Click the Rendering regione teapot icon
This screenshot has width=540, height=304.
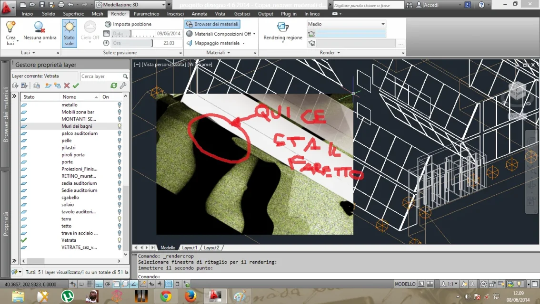tap(282, 27)
